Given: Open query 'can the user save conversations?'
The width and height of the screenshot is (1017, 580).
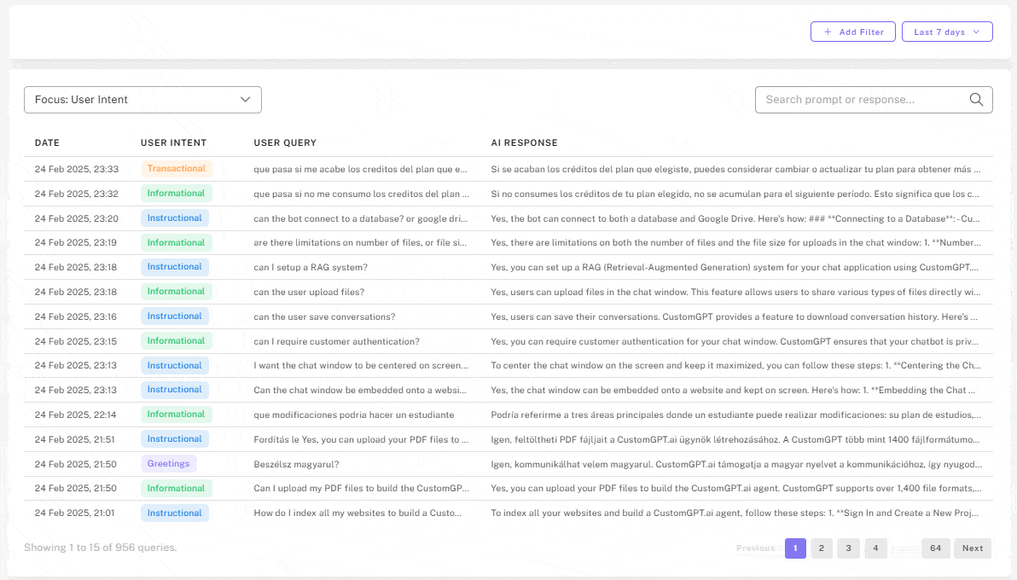Looking at the screenshot, I should click(324, 316).
